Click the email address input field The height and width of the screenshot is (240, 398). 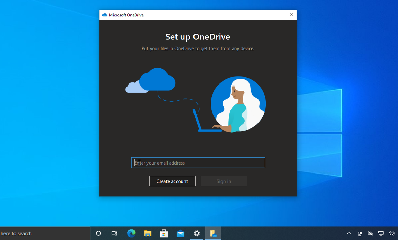[x=198, y=162]
